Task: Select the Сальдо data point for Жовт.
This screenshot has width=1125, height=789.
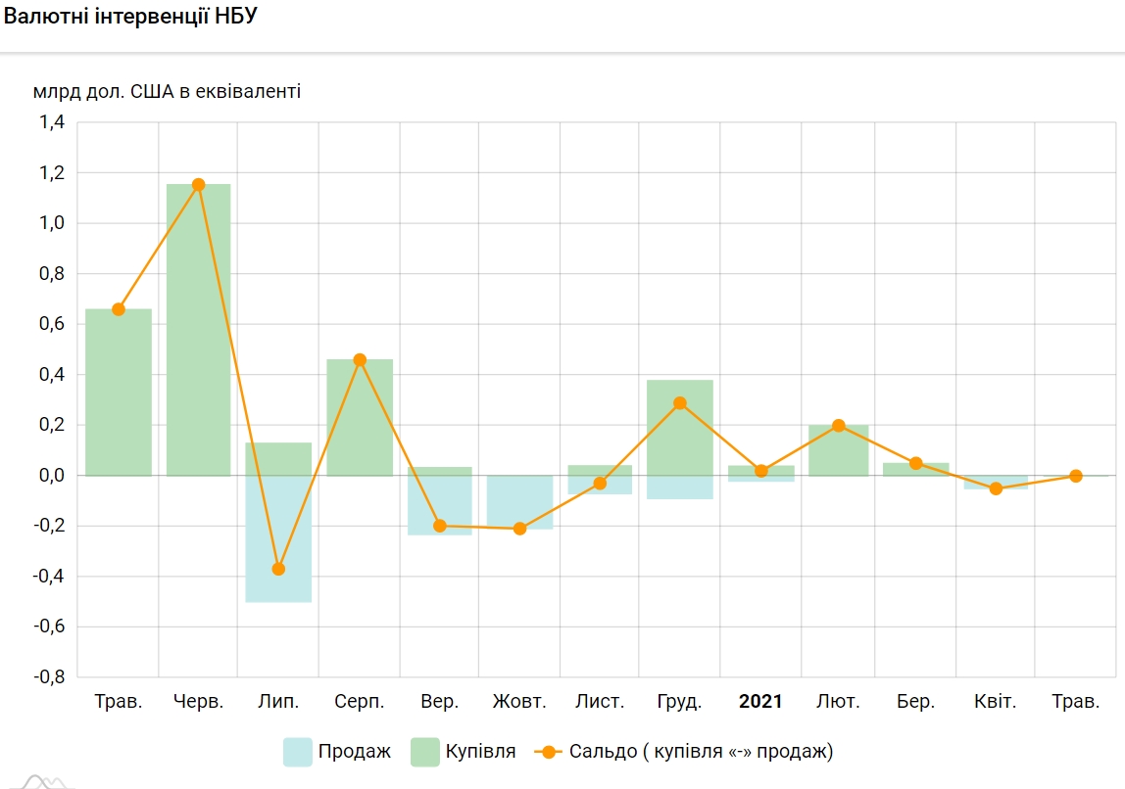Action: [520, 529]
